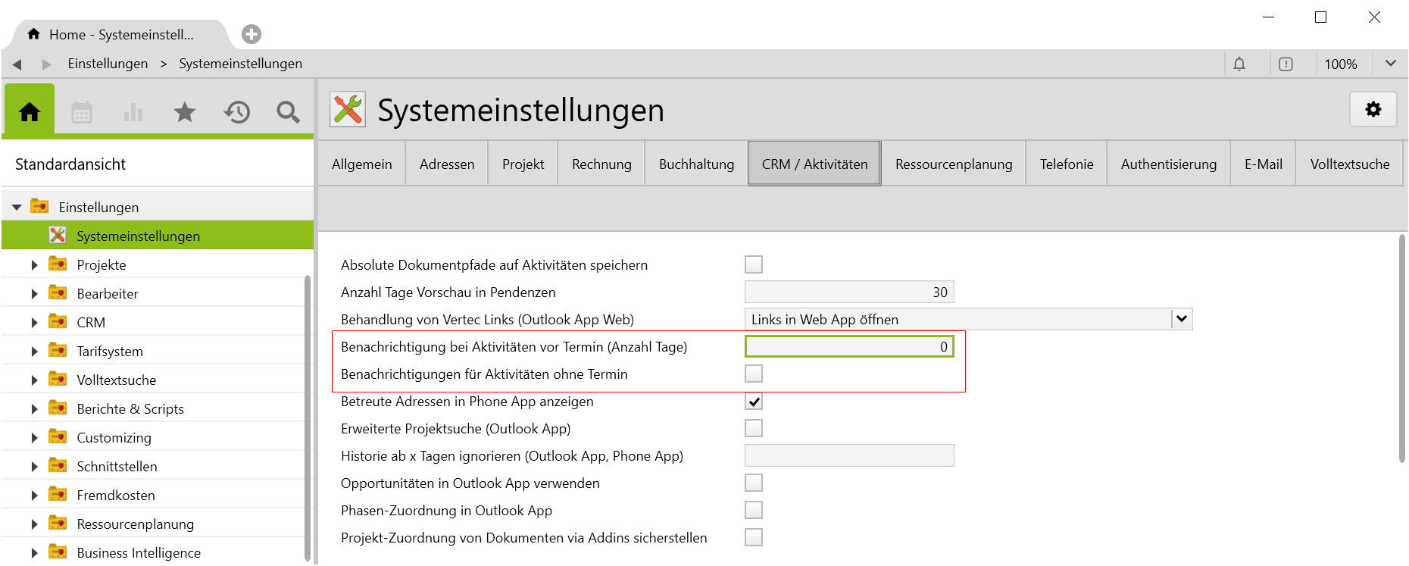Click Einstellungen in the breadcrumb
Screen dimensions: 1409x566
[108, 64]
